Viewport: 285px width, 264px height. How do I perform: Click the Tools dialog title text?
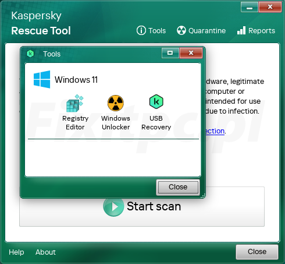tap(52, 54)
